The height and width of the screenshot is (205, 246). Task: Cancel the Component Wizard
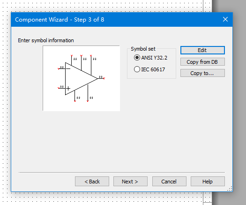point(169,182)
